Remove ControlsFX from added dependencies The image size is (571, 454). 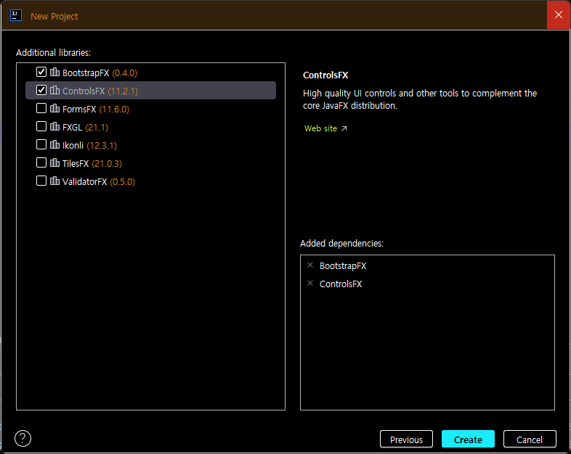click(x=310, y=283)
